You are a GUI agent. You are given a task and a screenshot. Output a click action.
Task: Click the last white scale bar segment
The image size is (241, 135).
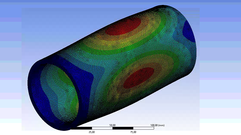pos(144,128)
